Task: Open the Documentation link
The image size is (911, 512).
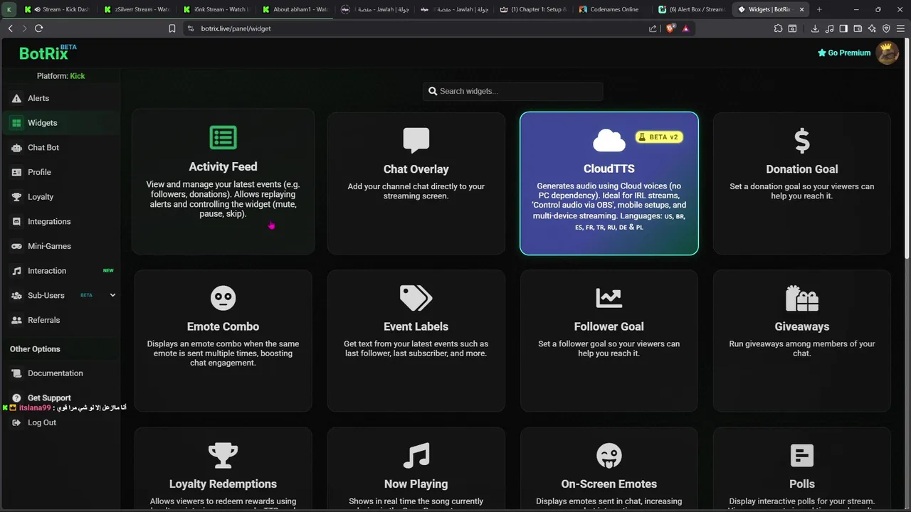Action: click(60, 373)
